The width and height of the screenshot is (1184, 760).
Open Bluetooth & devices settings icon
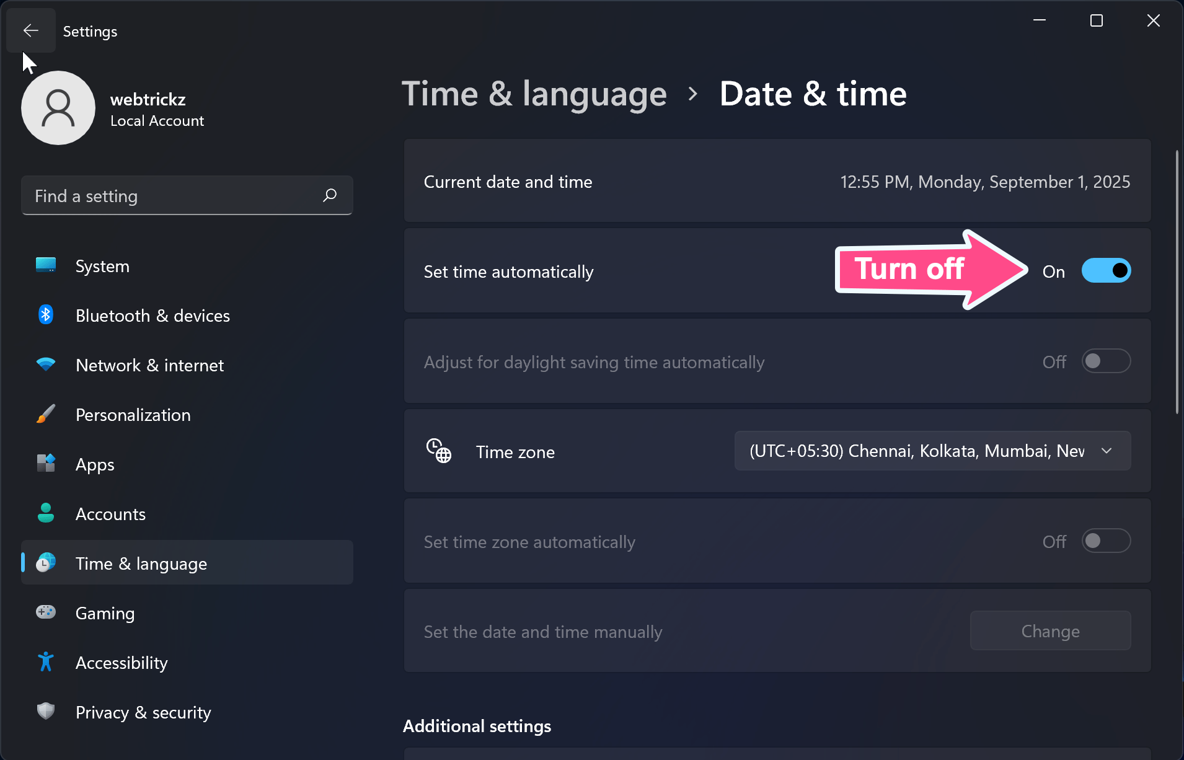click(x=45, y=315)
